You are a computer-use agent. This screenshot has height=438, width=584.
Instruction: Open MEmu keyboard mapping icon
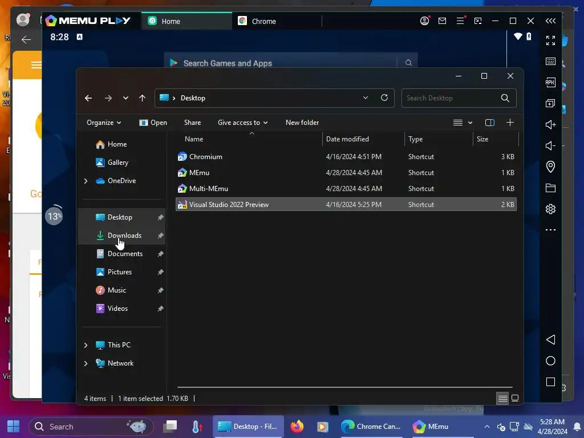[x=550, y=62]
